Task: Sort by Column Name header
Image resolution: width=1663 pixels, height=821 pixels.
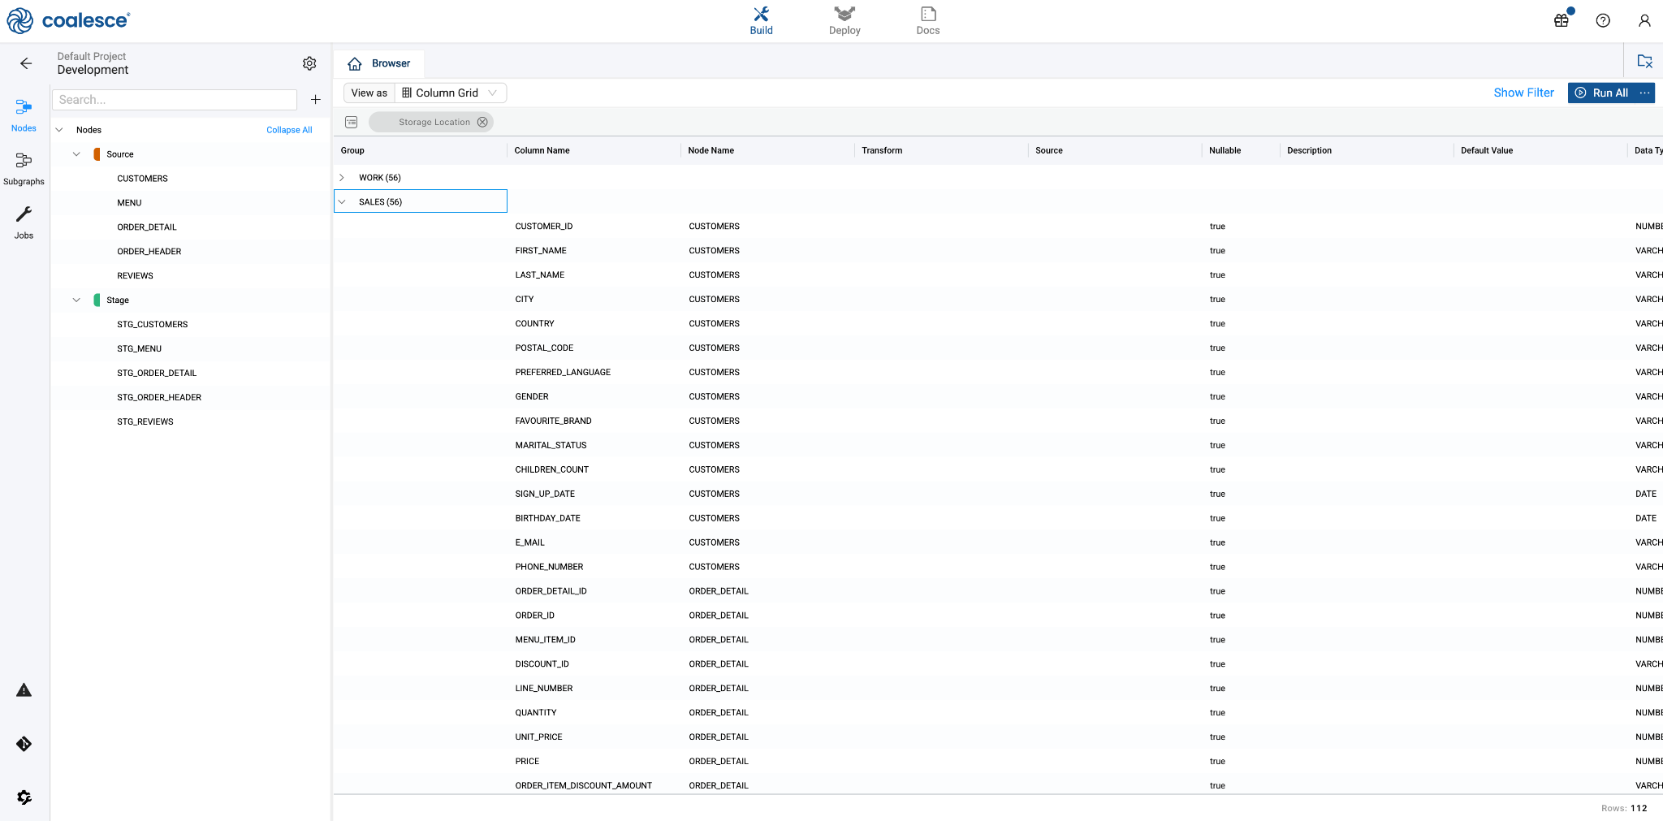Action: [542, 150]
